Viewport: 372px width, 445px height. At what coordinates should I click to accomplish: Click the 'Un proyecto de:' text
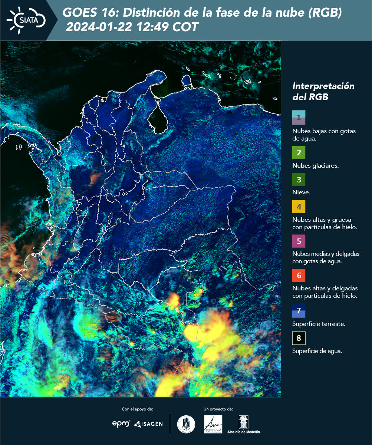(218, 409)
